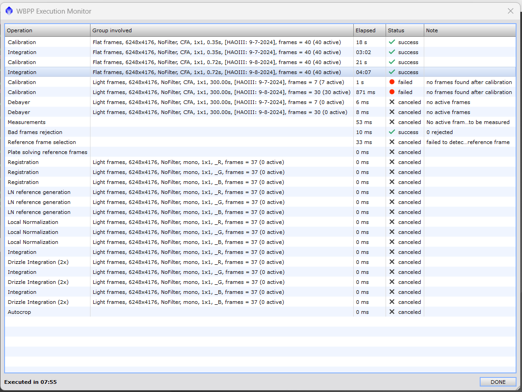Viewport: 522px width, 392px height.
Task: Select the 'no frames found after calibration' note for 9-8-2024
Action: 469,92
